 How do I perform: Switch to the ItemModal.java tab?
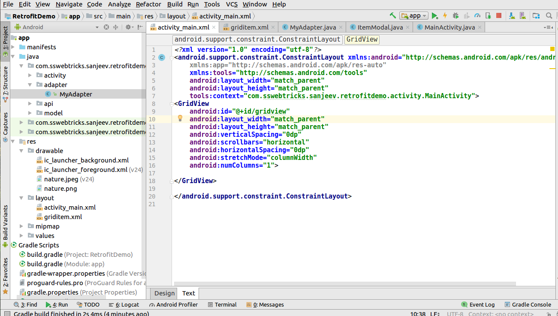380,27
